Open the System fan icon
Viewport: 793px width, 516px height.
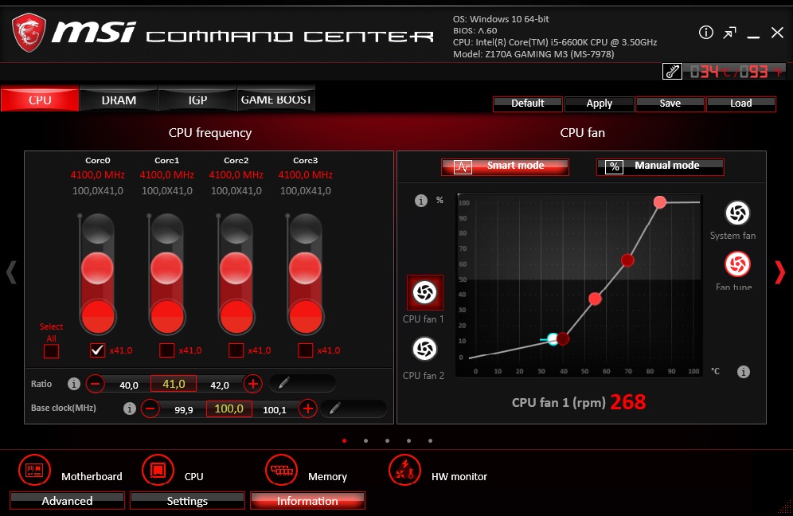737,213
